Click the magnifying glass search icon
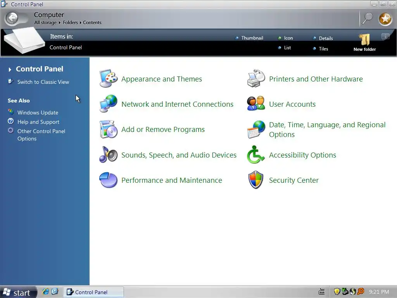Screen dimensions: 397x298 click(368, 19)
